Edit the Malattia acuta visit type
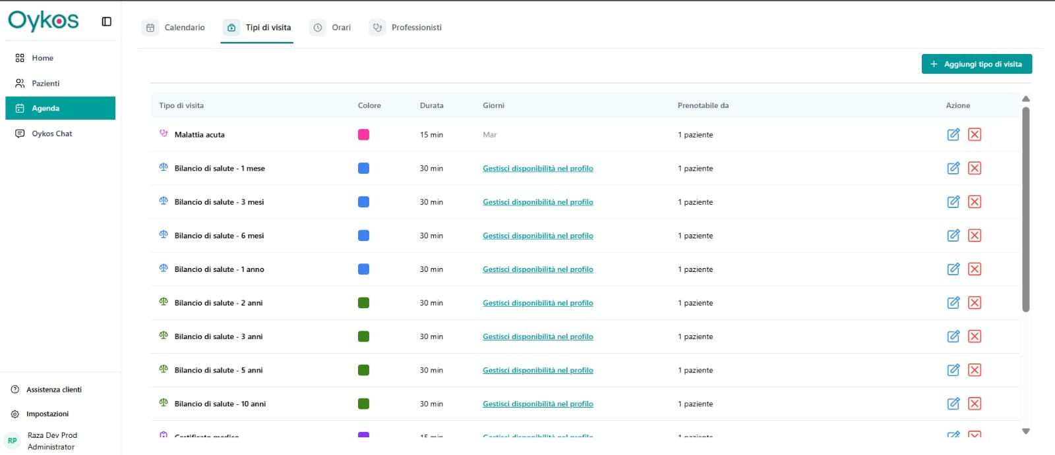 953,134
